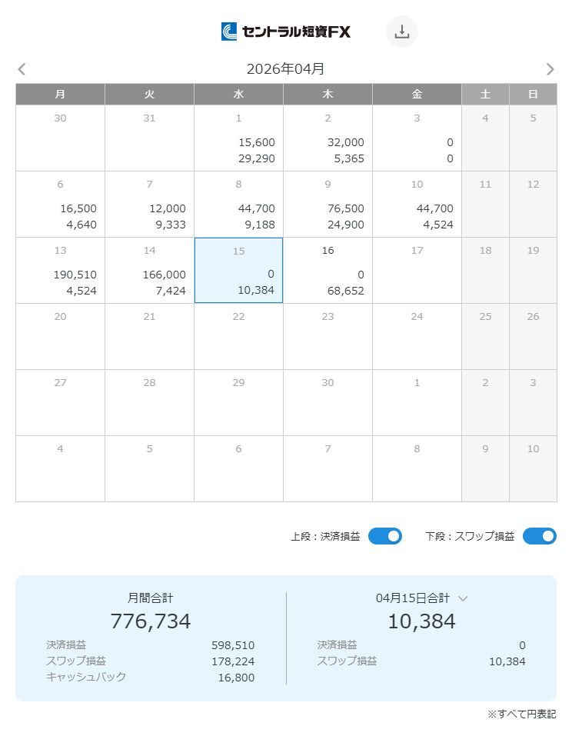Screen dimensions: 572x736
Task: Select April 17 empty cell
Action: pyautogui.click(x=417, y=270)
